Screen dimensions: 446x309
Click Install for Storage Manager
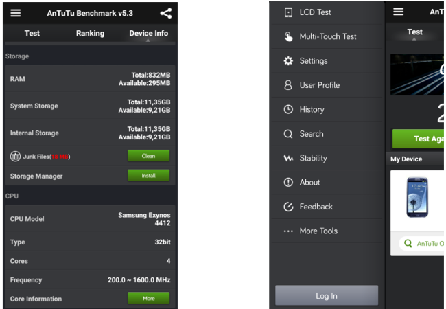click(x=148, y=176)
